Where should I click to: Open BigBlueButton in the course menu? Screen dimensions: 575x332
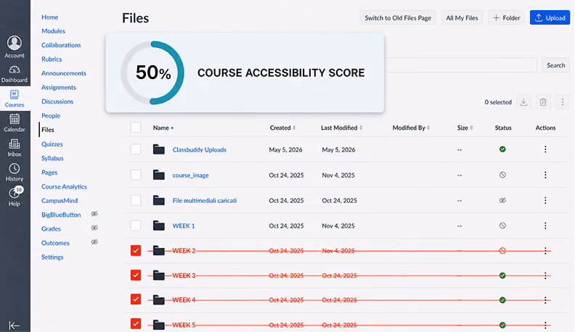61,215
